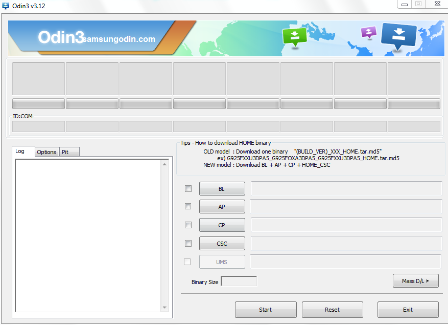Click the 'Tips - How to download HOME binary' heading
Image resolution: width=448 pixels, height=325 pixels.
tap(226, 143)
